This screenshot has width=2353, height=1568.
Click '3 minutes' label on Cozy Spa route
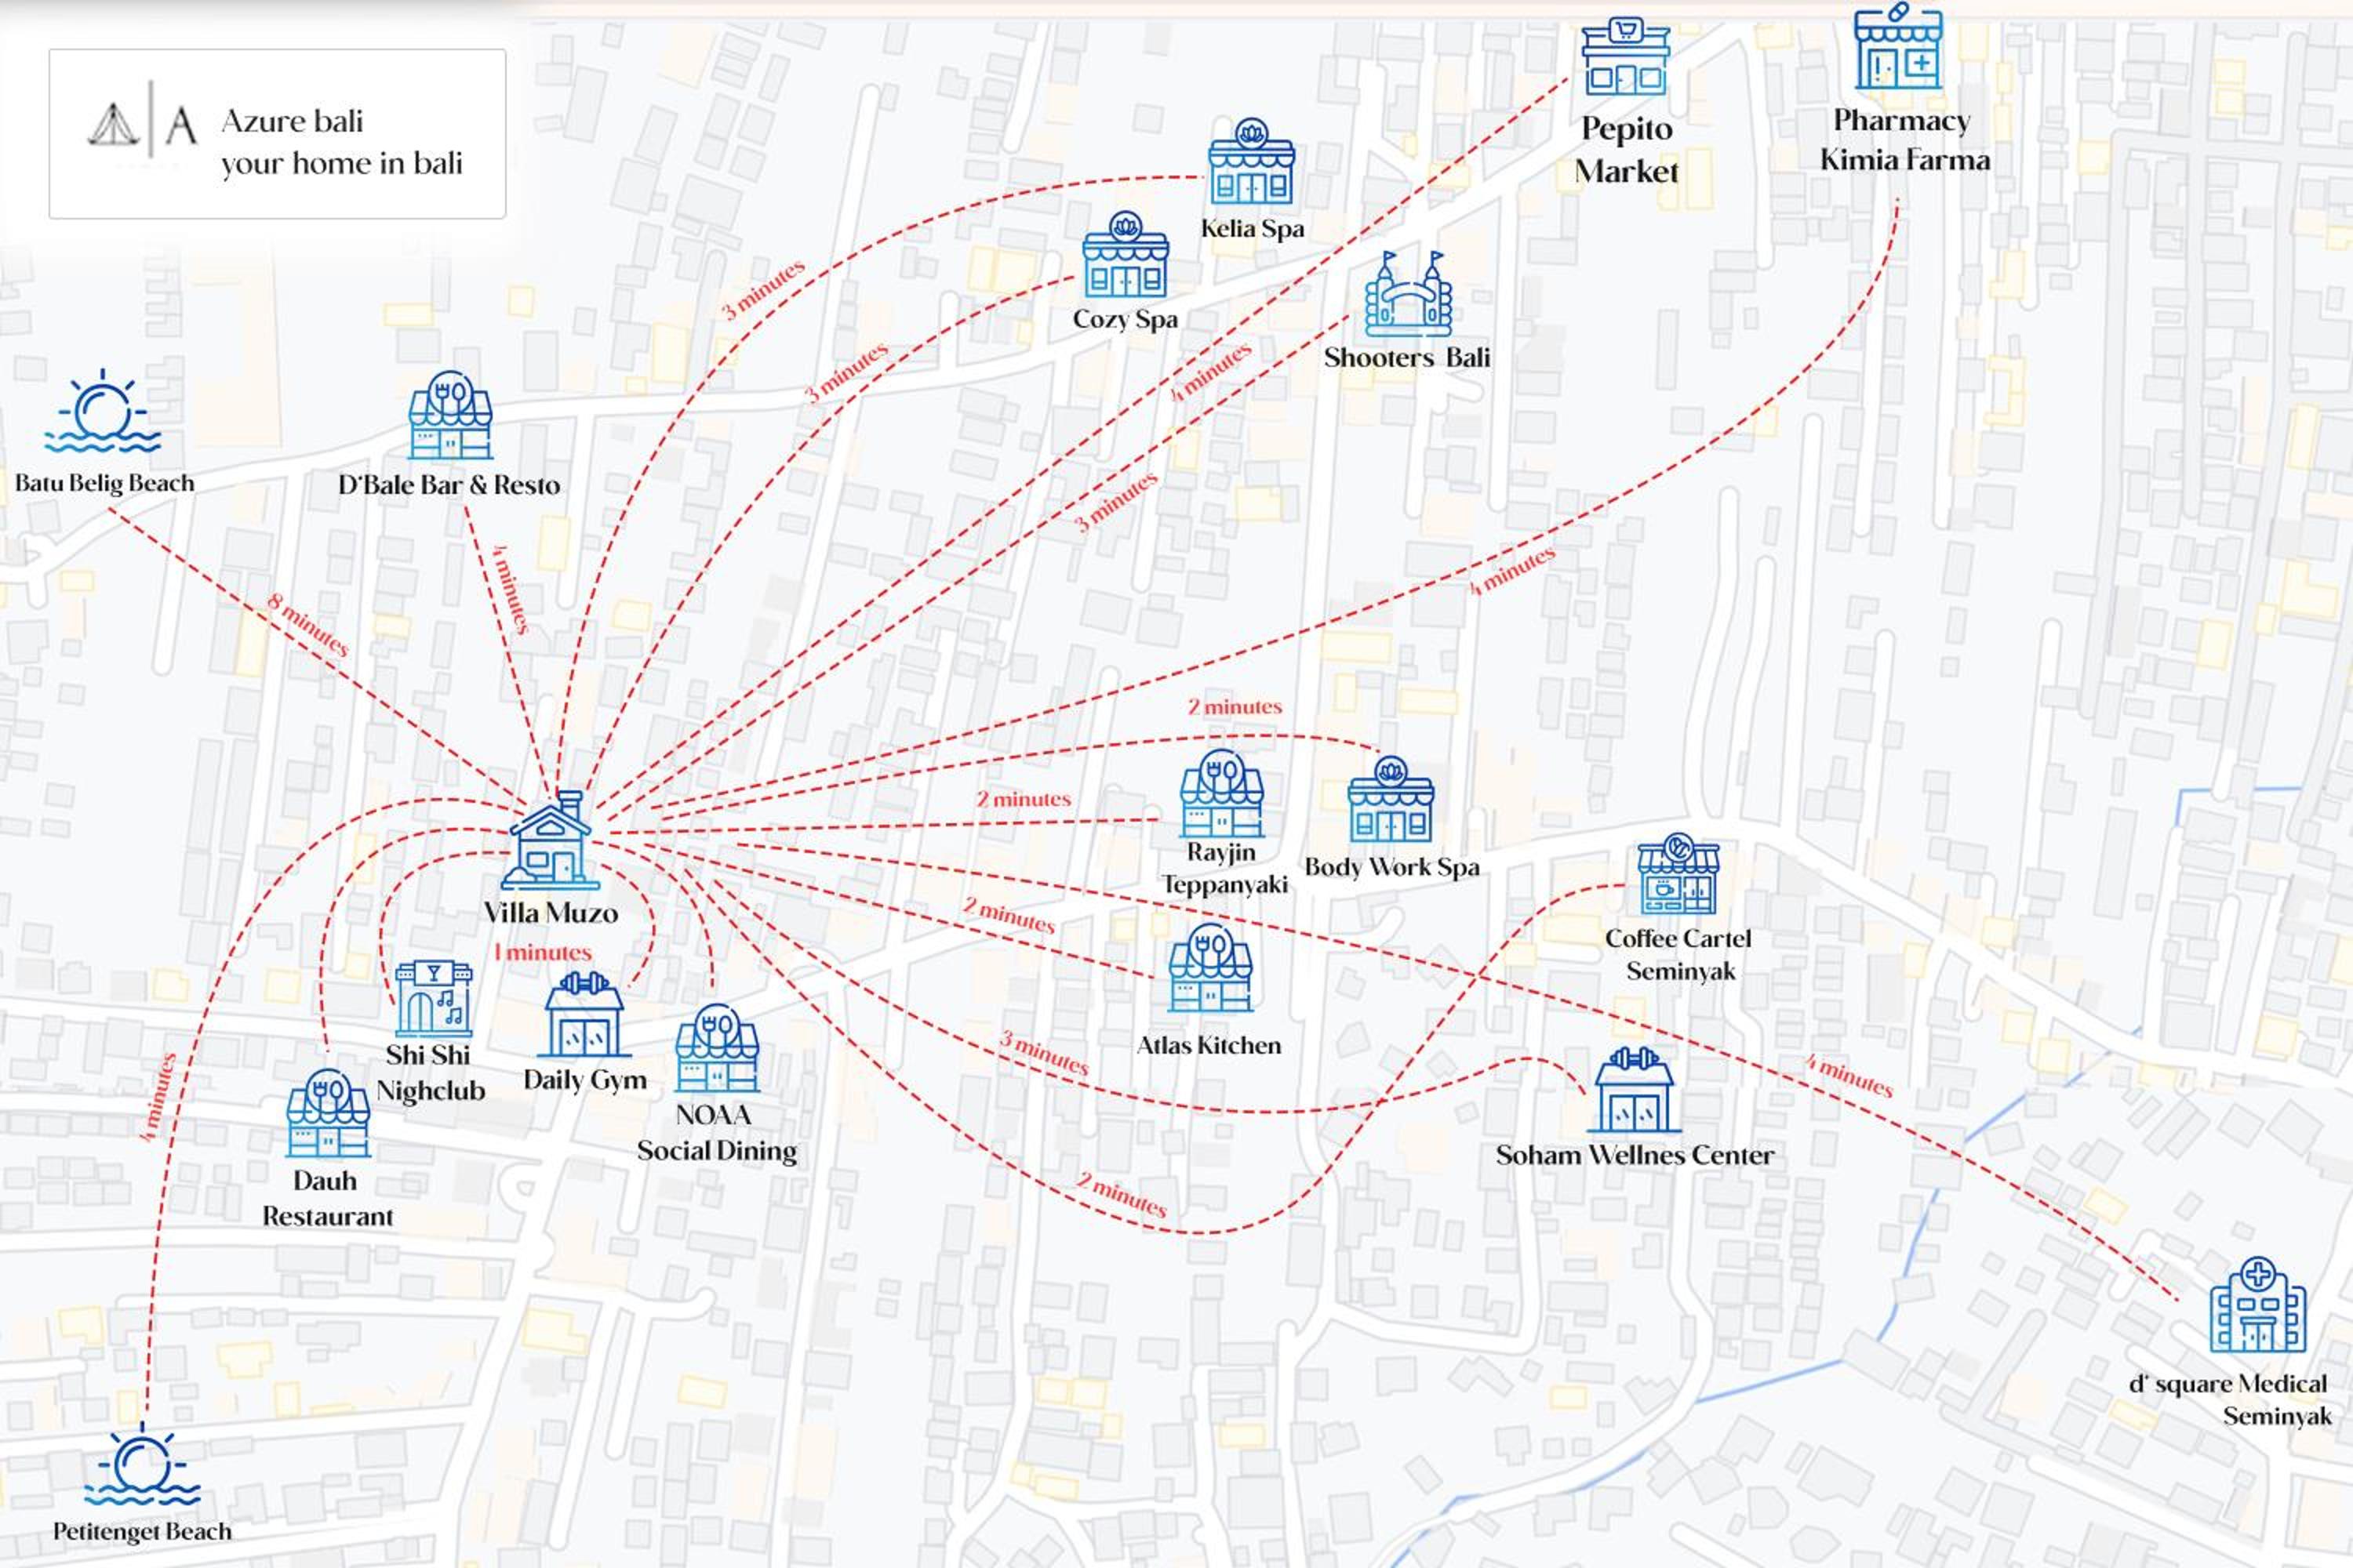pyautogui.click(x=846, y=372)
